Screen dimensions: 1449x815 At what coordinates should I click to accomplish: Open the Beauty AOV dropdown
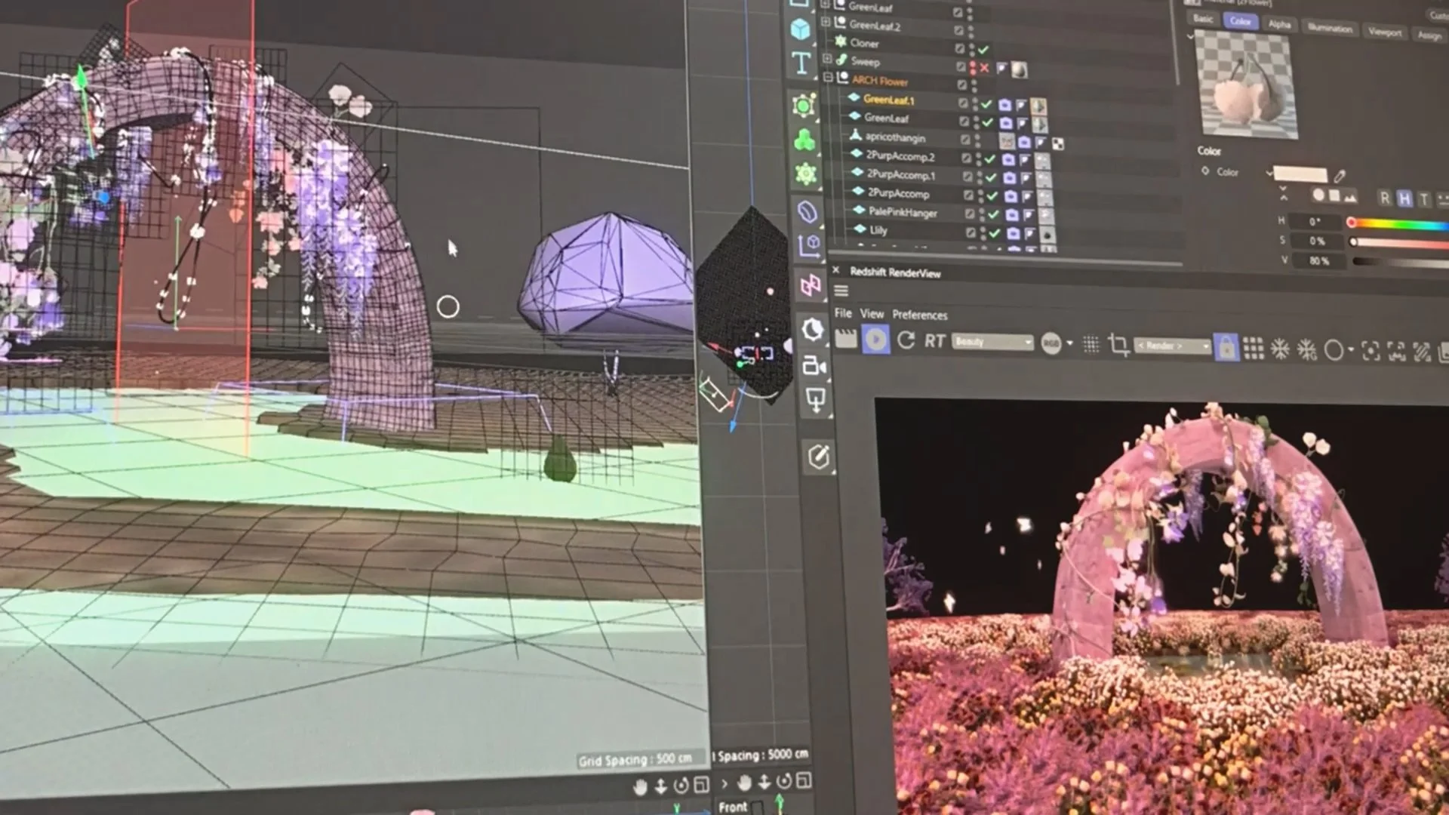coord(992,343)
